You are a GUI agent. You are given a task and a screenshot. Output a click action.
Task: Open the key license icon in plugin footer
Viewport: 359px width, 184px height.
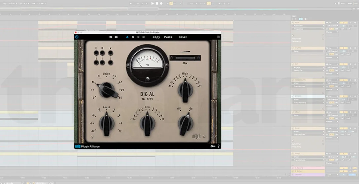click(213, 146)
